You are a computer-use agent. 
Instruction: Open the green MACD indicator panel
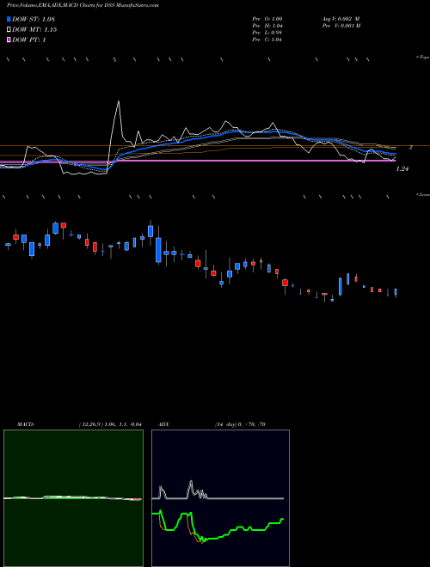pyautogui.click(x=73, y=498)
